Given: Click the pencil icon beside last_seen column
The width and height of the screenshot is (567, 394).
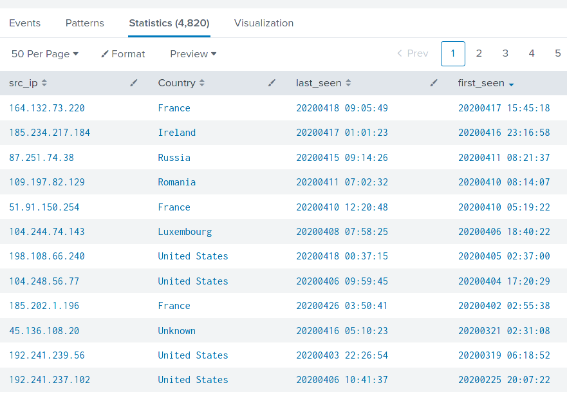Looking at the screenshot, I should 434,83.
